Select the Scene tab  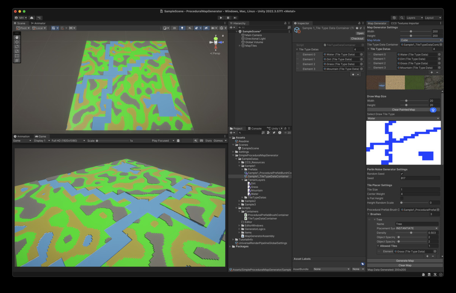point(20,23)
